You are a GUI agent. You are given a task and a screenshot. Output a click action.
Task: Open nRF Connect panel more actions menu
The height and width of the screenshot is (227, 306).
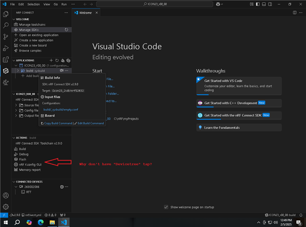point(66,12)
